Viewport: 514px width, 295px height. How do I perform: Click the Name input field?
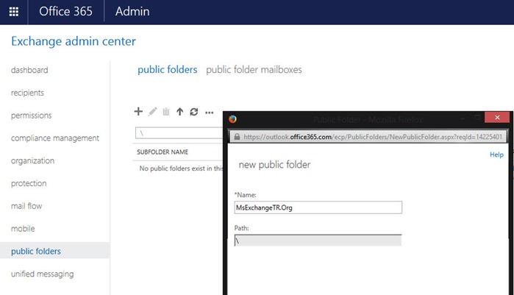[318, 207]
